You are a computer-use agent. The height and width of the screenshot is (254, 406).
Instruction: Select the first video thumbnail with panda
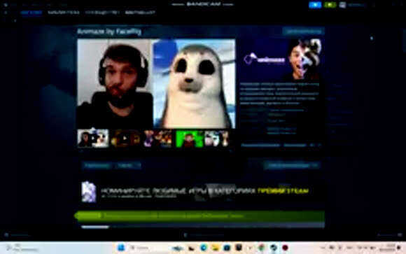point(93,139)
